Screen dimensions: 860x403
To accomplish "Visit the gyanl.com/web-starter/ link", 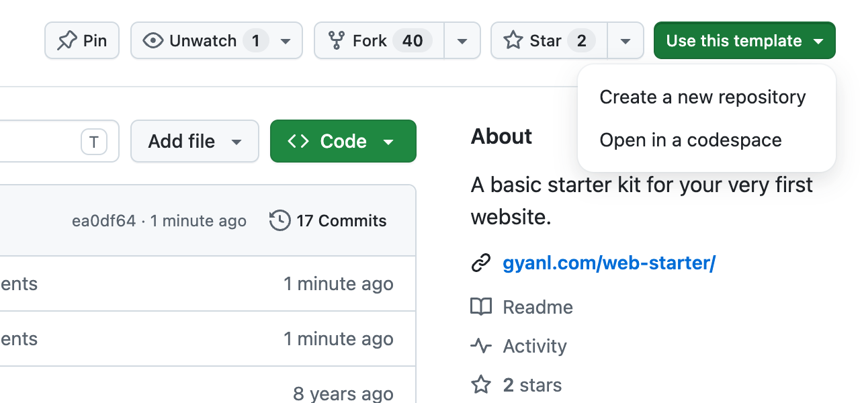I will point(609,263).
